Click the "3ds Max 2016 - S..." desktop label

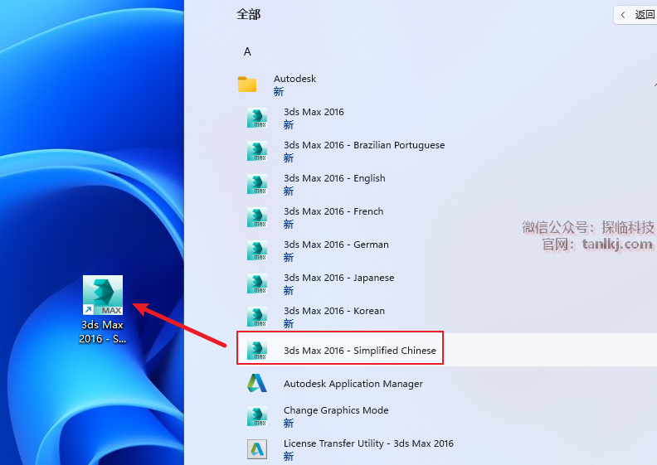tap(103, 332)
